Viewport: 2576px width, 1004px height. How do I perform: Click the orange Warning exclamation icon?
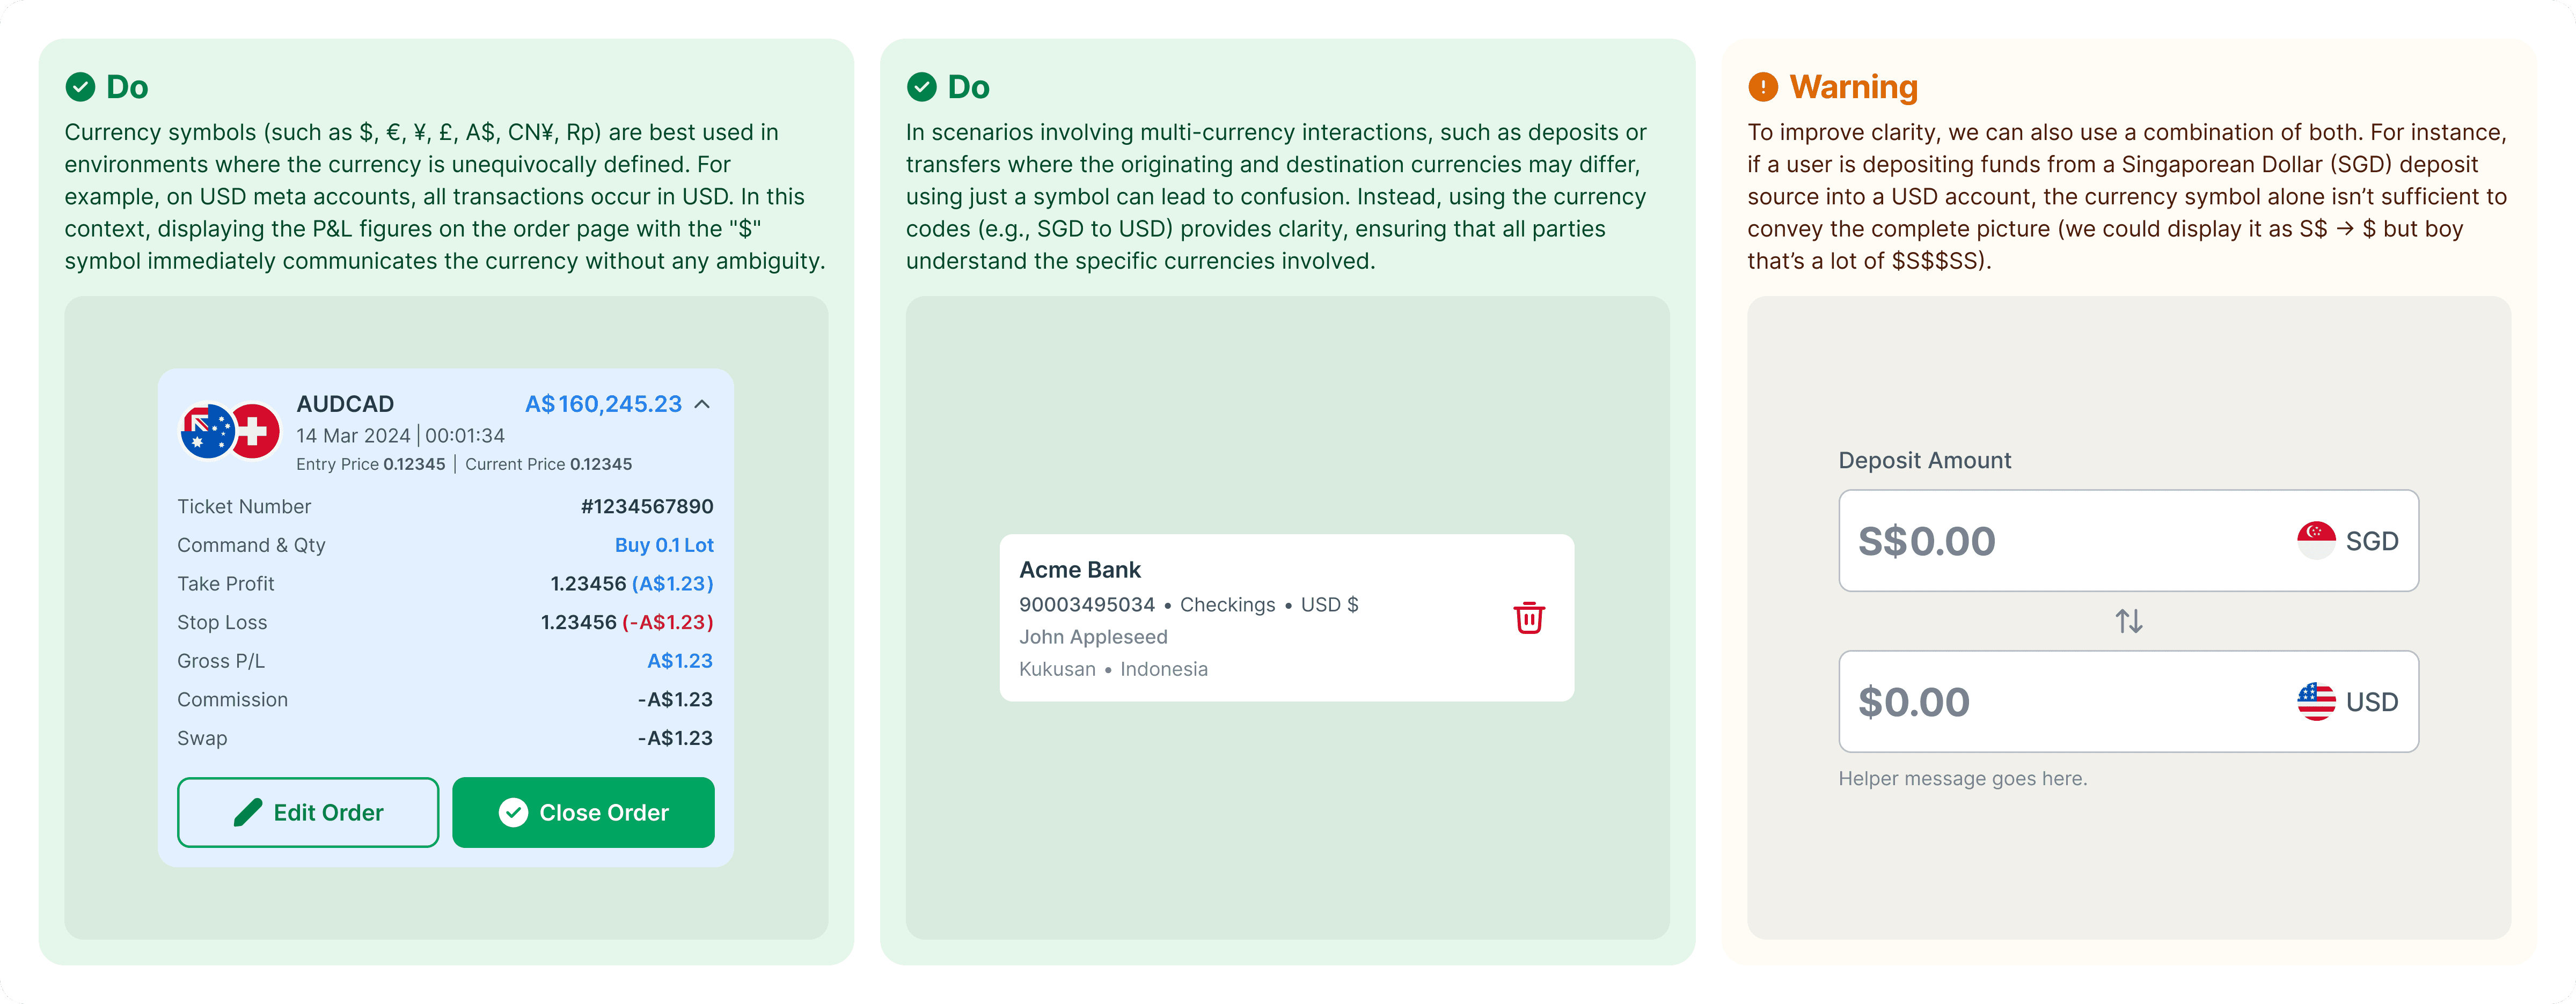coord(1762,87)
